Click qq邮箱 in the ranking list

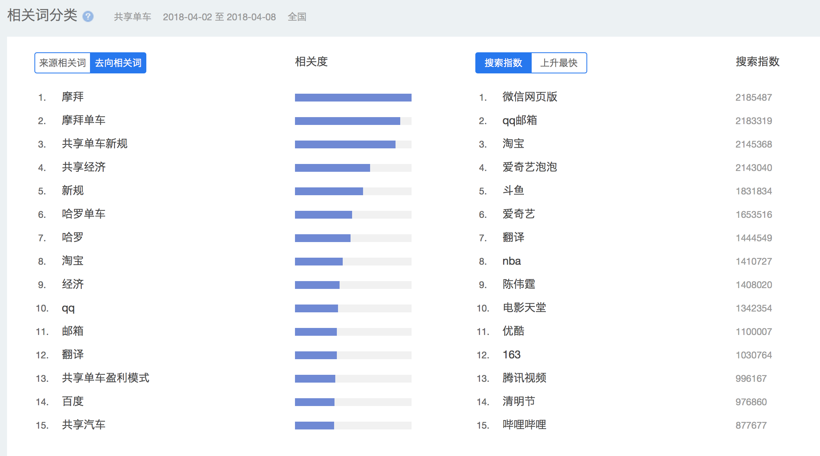(x=520, y=120)
